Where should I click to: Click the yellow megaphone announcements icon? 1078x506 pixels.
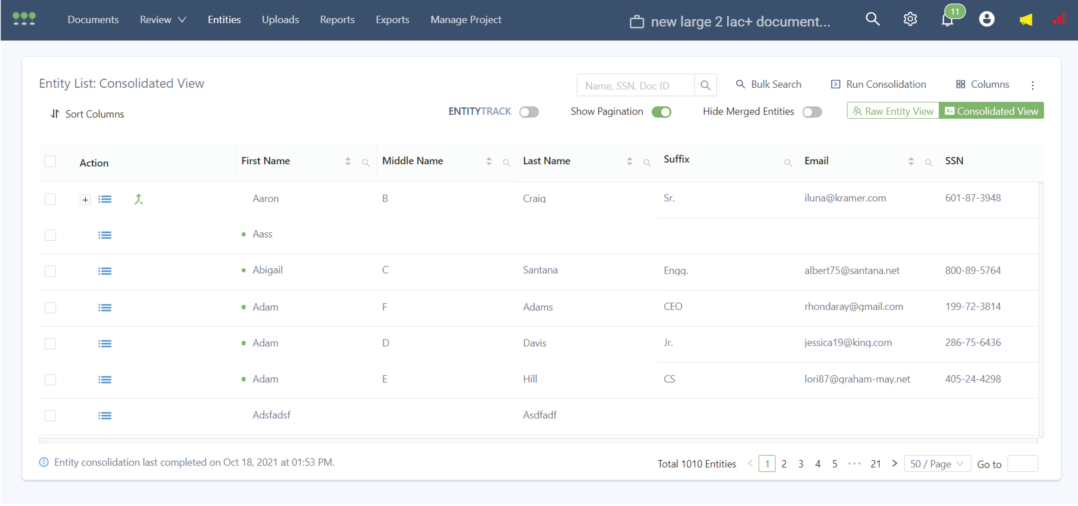coord(1026,20)
